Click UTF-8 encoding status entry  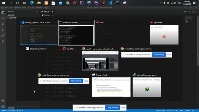click(x=176, y=111)
